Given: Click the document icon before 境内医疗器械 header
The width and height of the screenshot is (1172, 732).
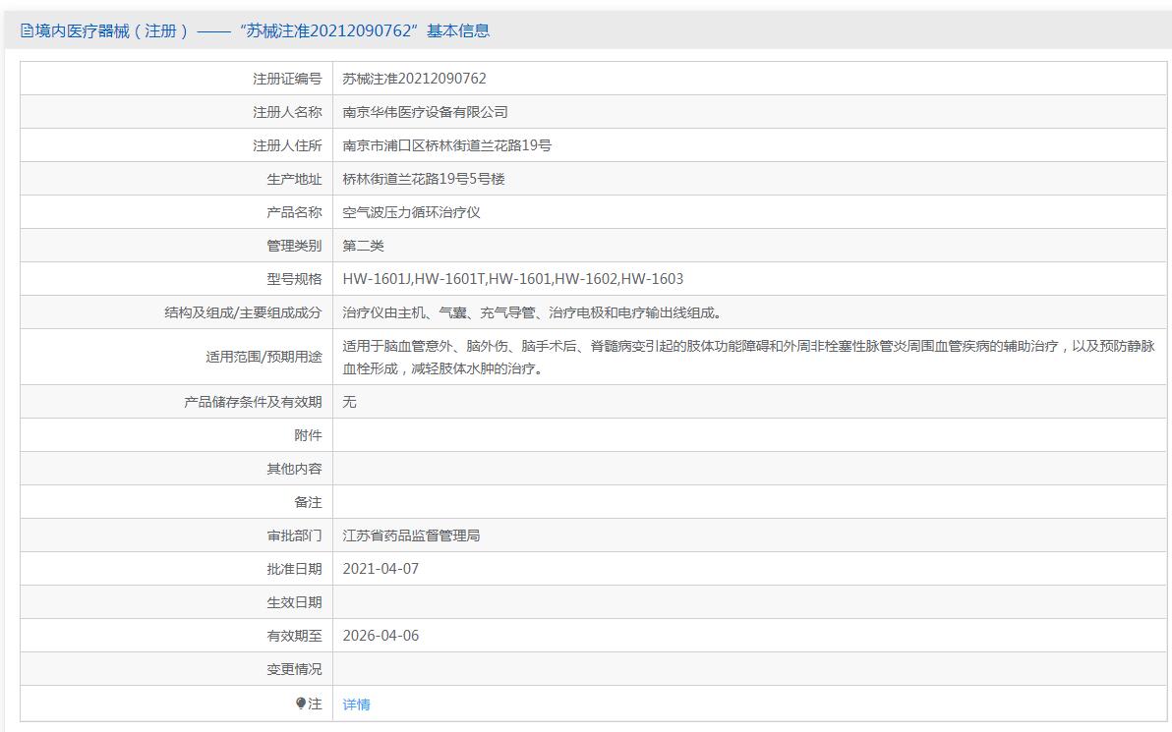Looking at the screenshot, I should pos(27,30).
